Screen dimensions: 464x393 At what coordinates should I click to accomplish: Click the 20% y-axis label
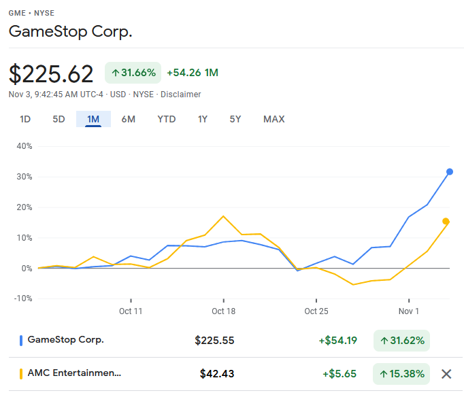coord(24,207)
